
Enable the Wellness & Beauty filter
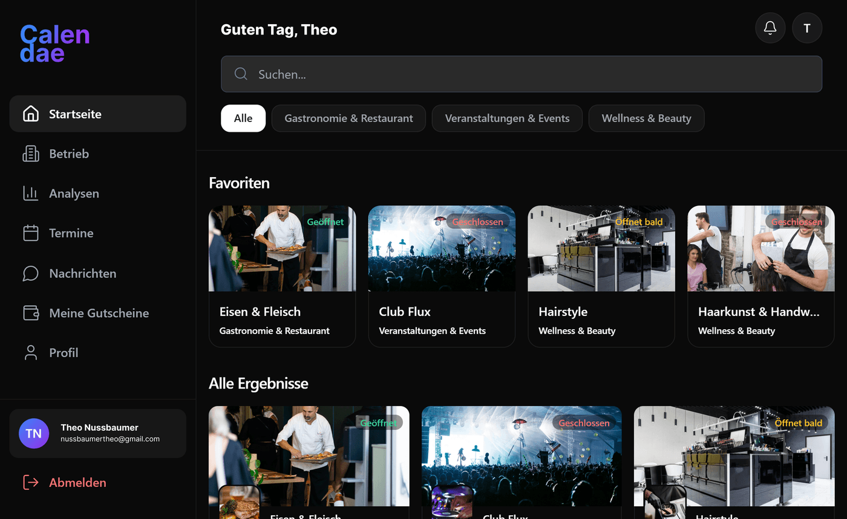[x=646, y=118]
